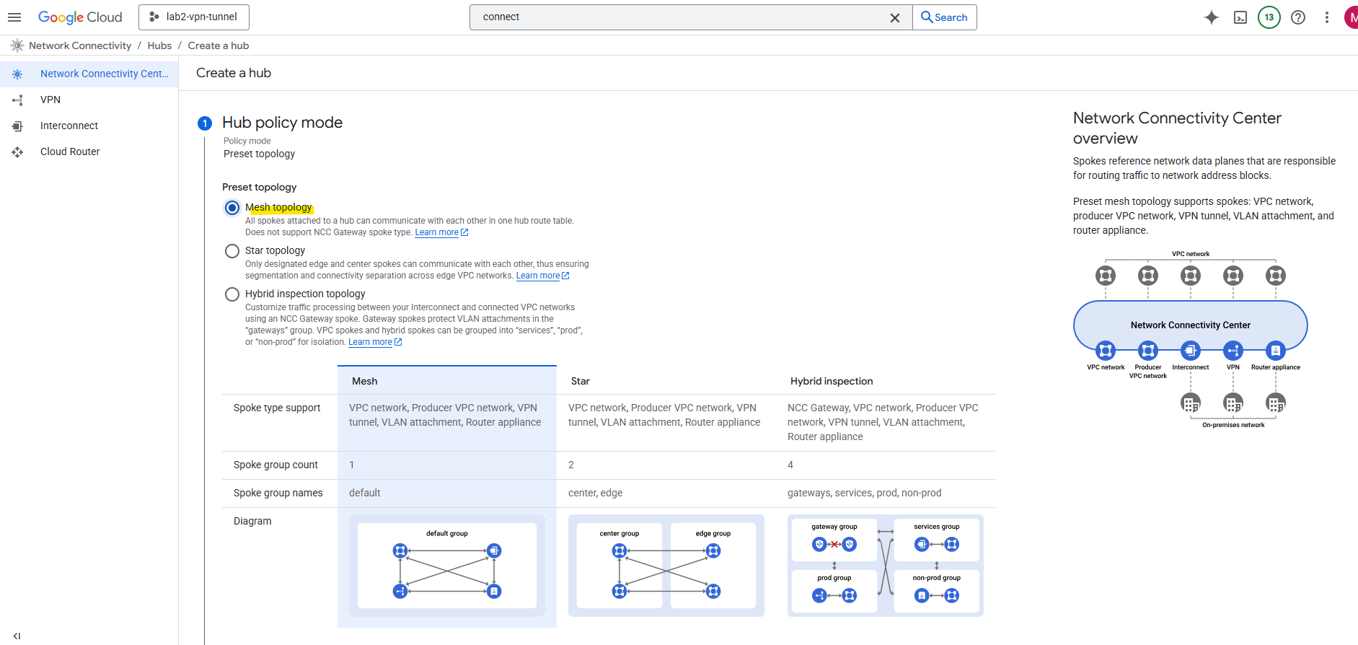The image size is (1358, 645).
Task: Open the main navigation hamburger menu
Action: click(14, 17)
